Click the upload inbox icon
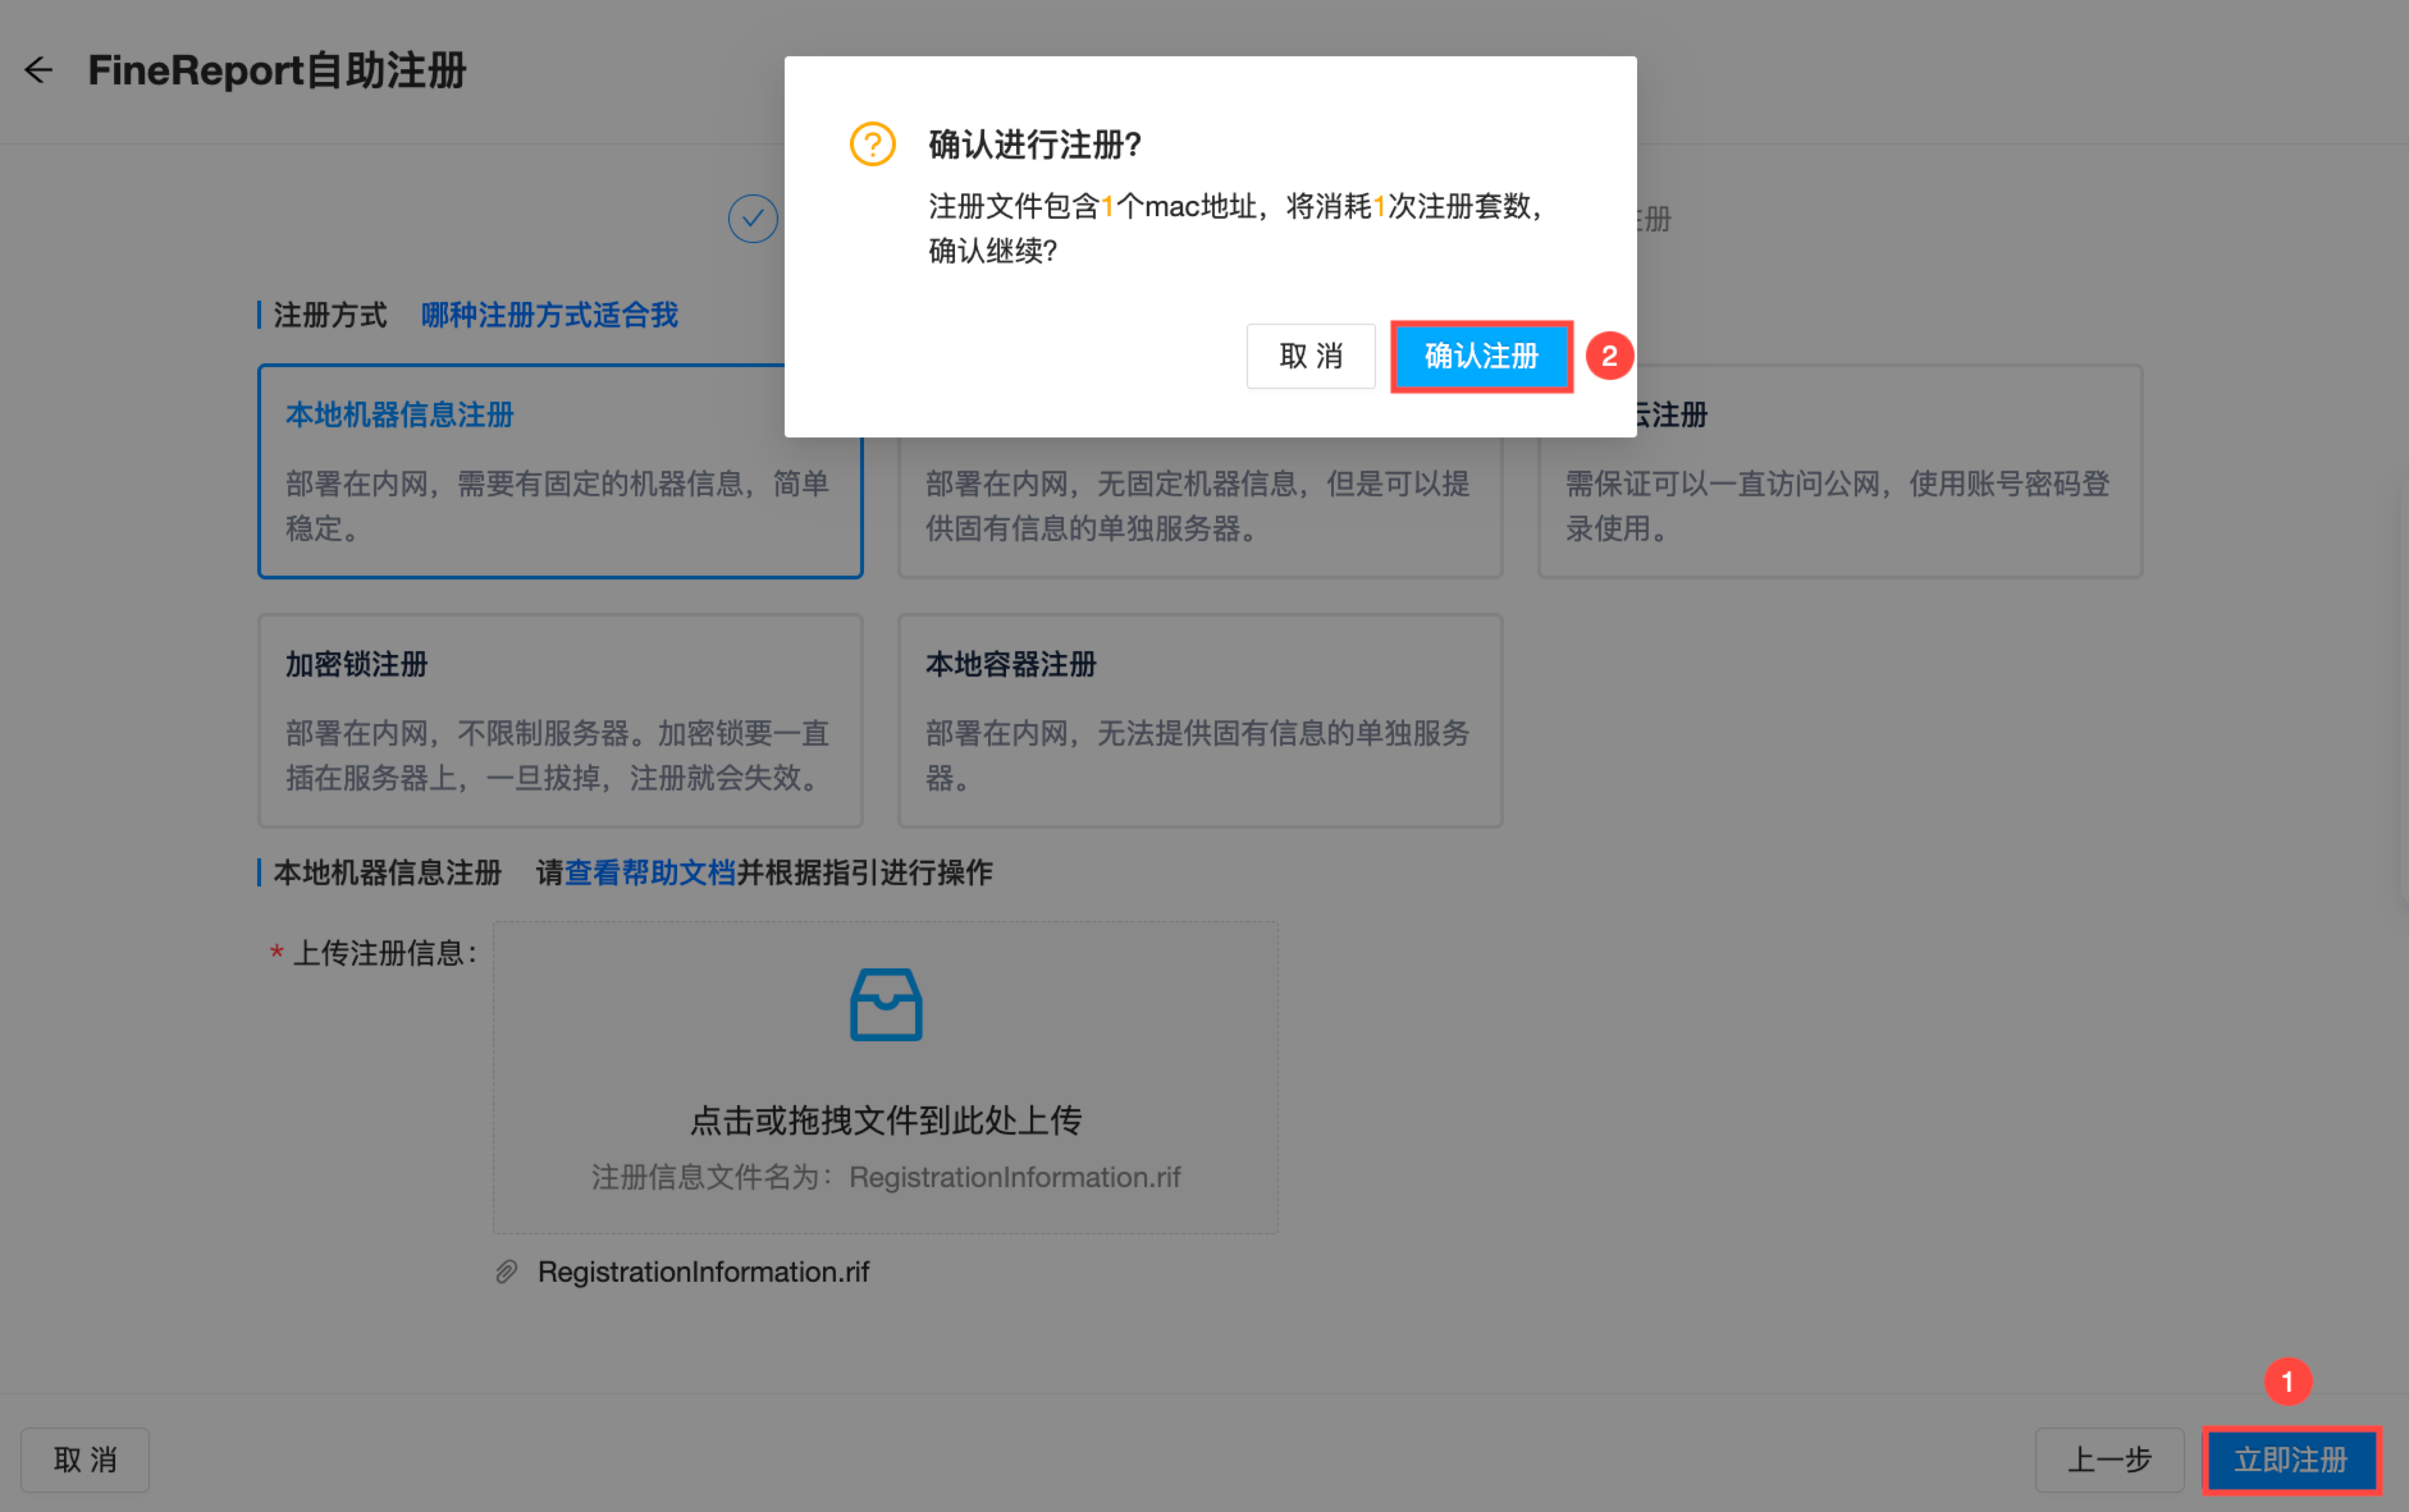Image resolution: width=2409 pixels, height=1512 pixels. (x=885, y=1005)
